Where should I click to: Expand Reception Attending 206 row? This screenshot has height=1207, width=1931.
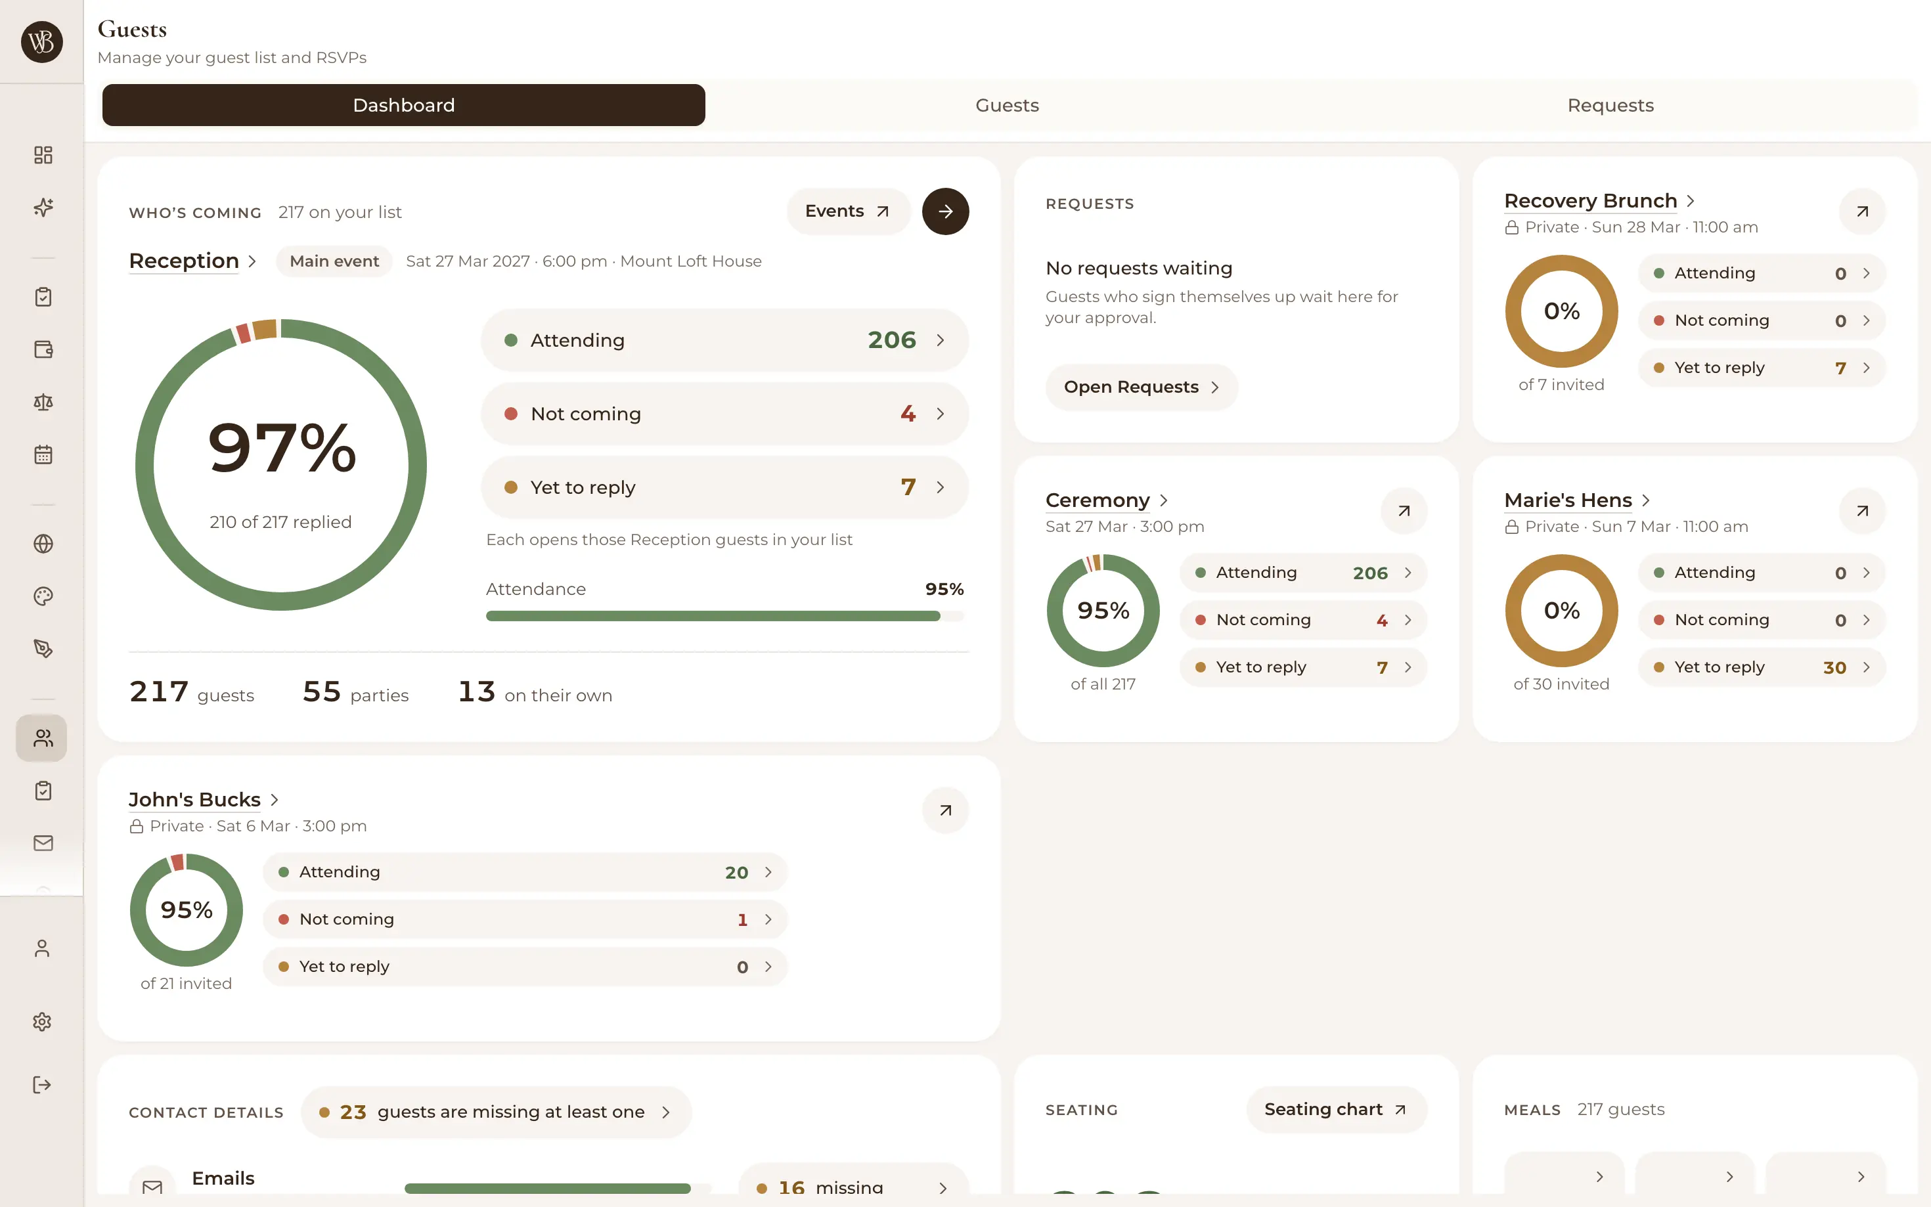tap(725, 340)
